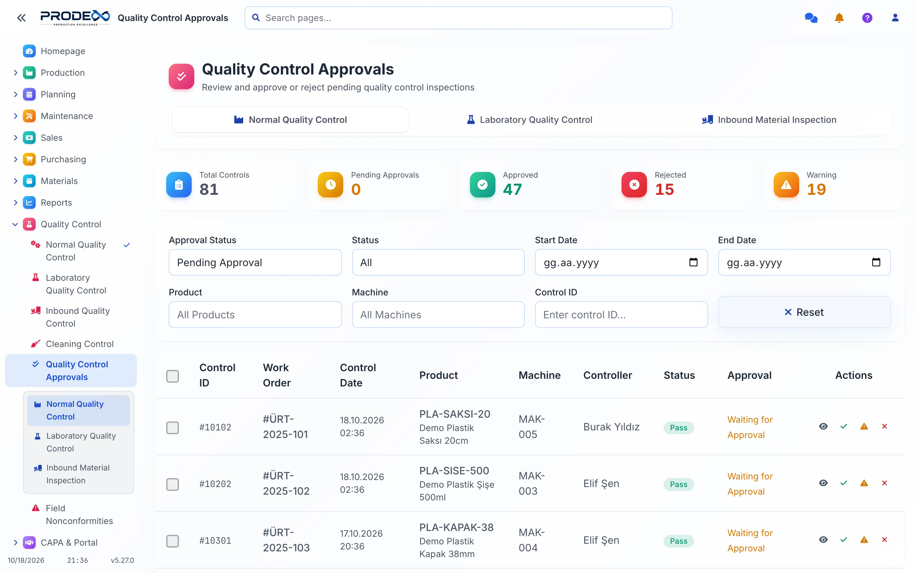Switch to Inbound Material Inspection tab

pos(769,120)
